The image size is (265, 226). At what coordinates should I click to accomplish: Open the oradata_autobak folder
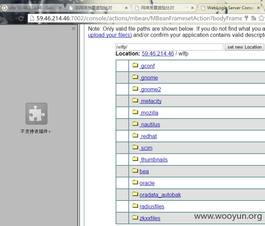[x=160, y=195]
